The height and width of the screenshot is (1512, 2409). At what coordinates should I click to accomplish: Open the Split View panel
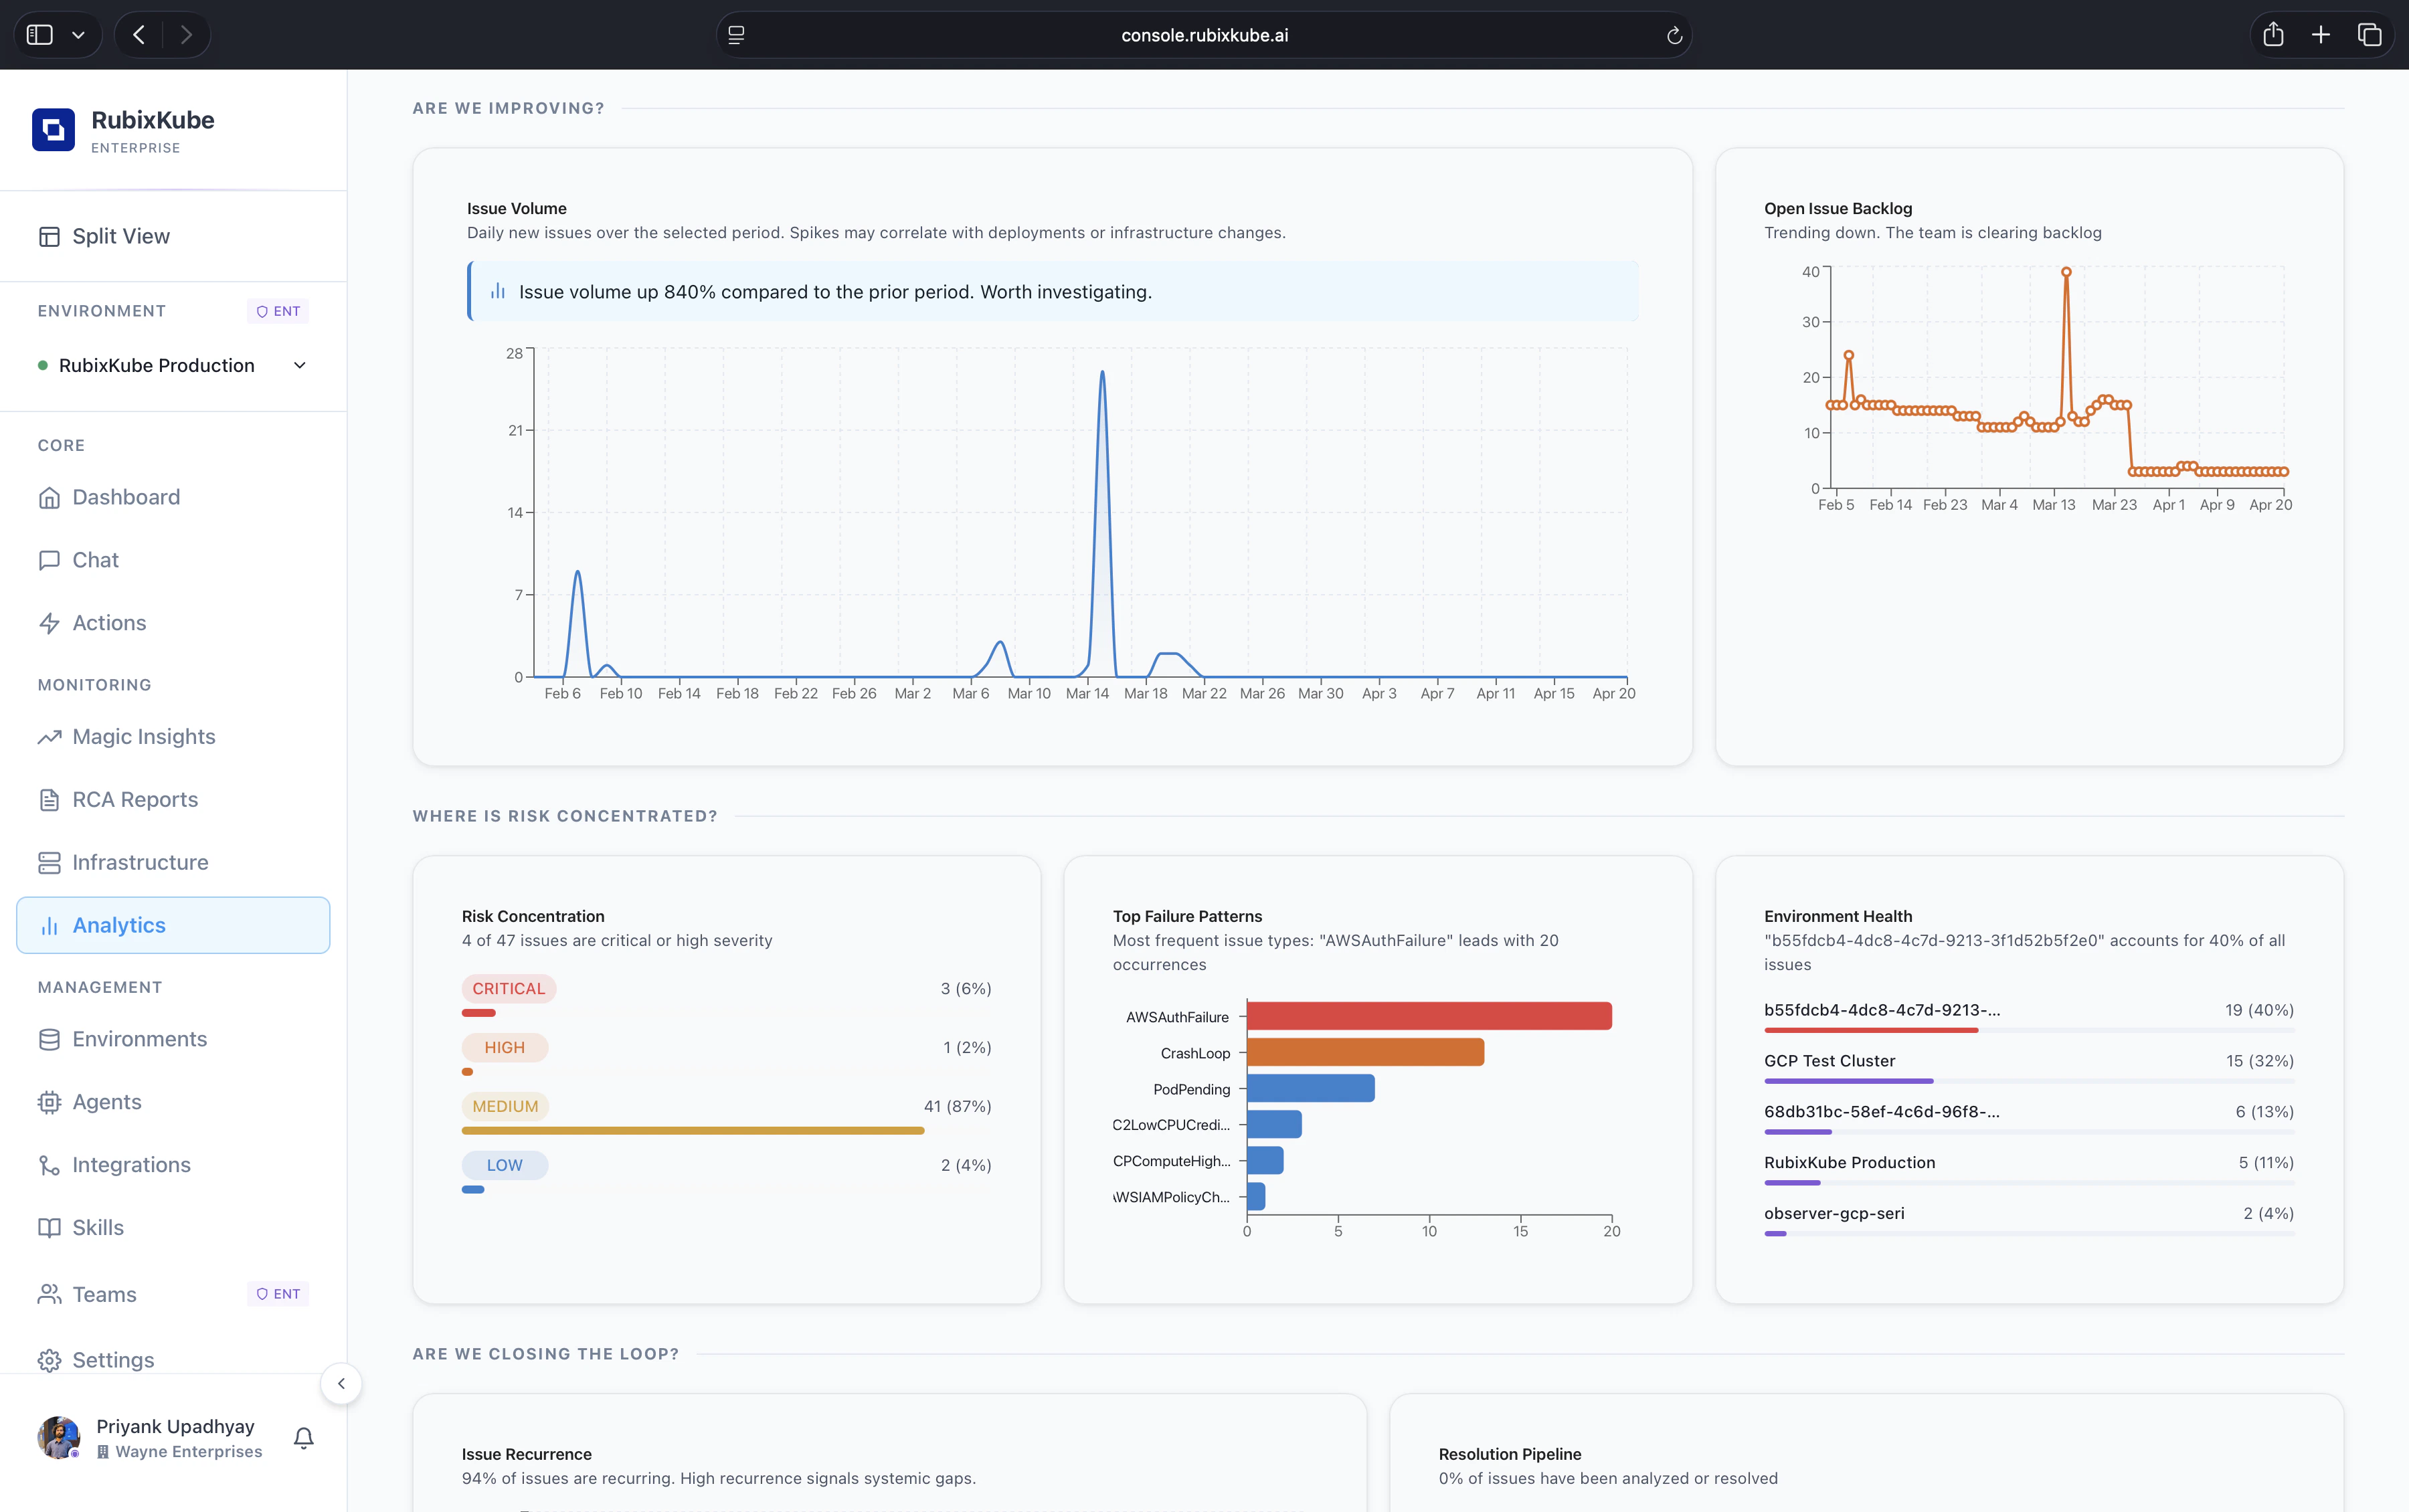120,236
